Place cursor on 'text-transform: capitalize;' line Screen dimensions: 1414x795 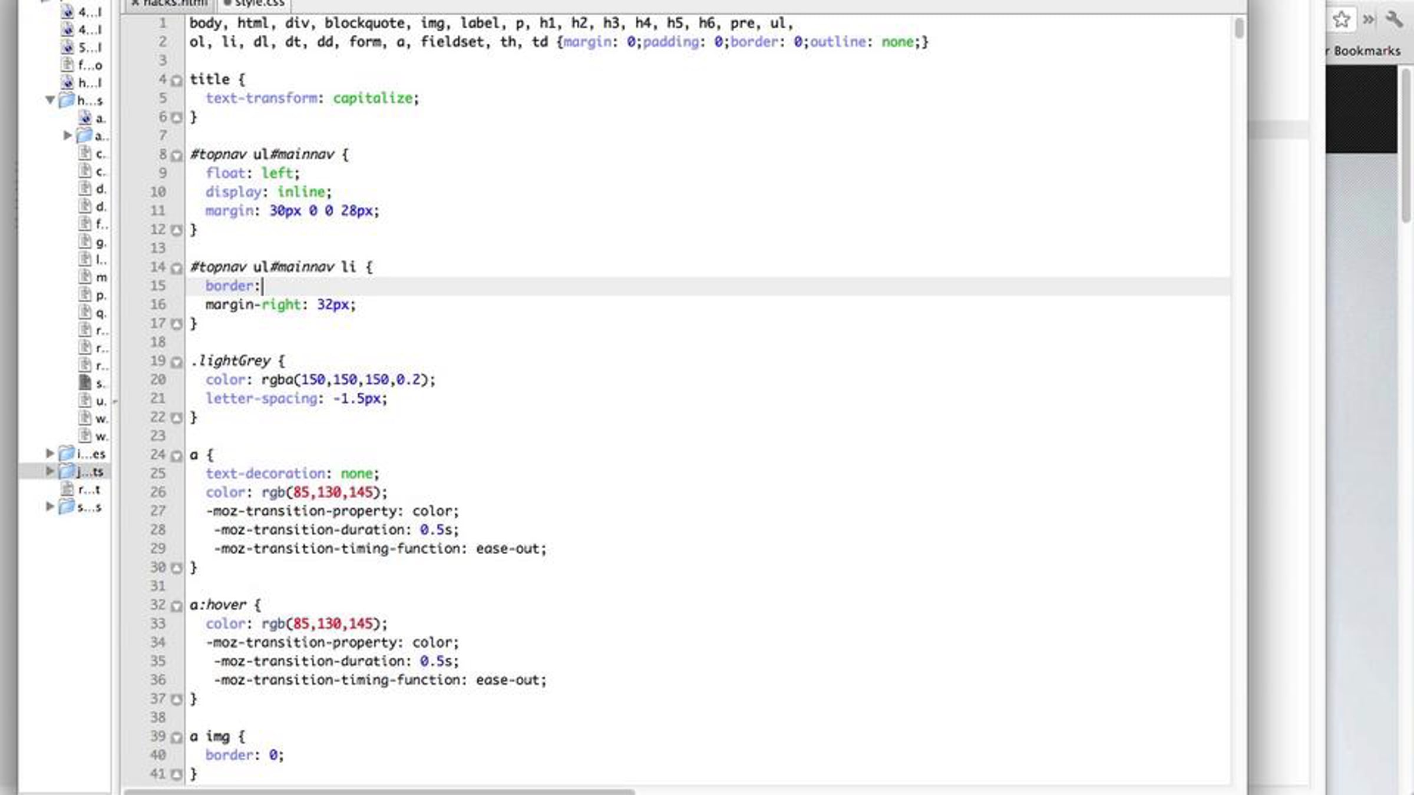point(312,98)
